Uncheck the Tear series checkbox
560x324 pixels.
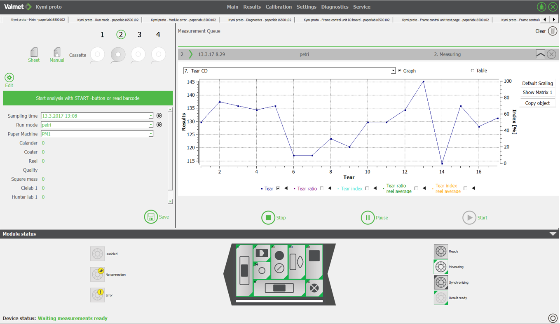[278, 189]
